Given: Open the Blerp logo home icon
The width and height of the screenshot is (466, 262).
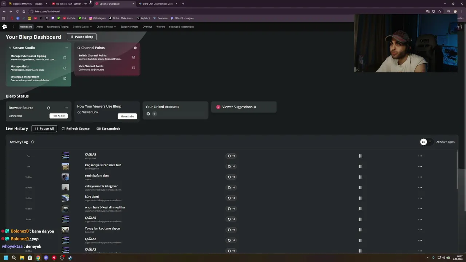Looking at the screenshot, I should tap(5, 27).
